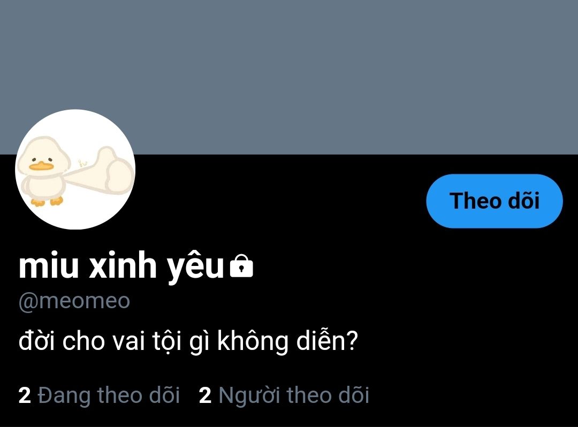Click the word miu in profile name

coord(49,265)
